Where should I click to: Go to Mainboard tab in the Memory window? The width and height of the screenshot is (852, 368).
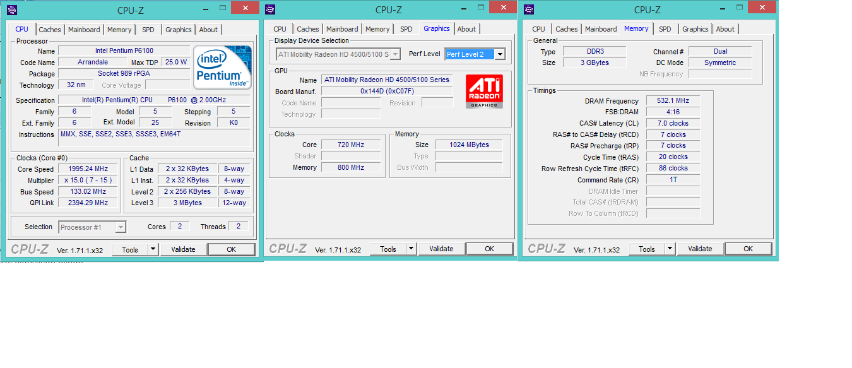pos(601,29)
